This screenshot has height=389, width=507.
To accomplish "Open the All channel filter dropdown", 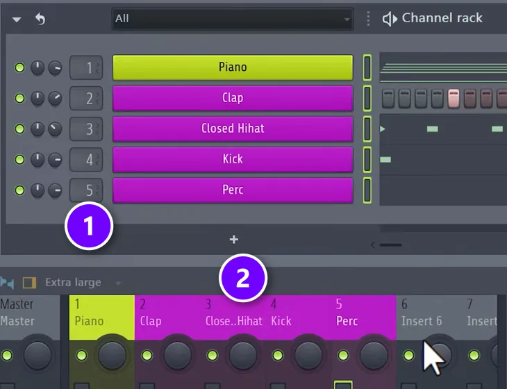I will click(x=233, y=19).
